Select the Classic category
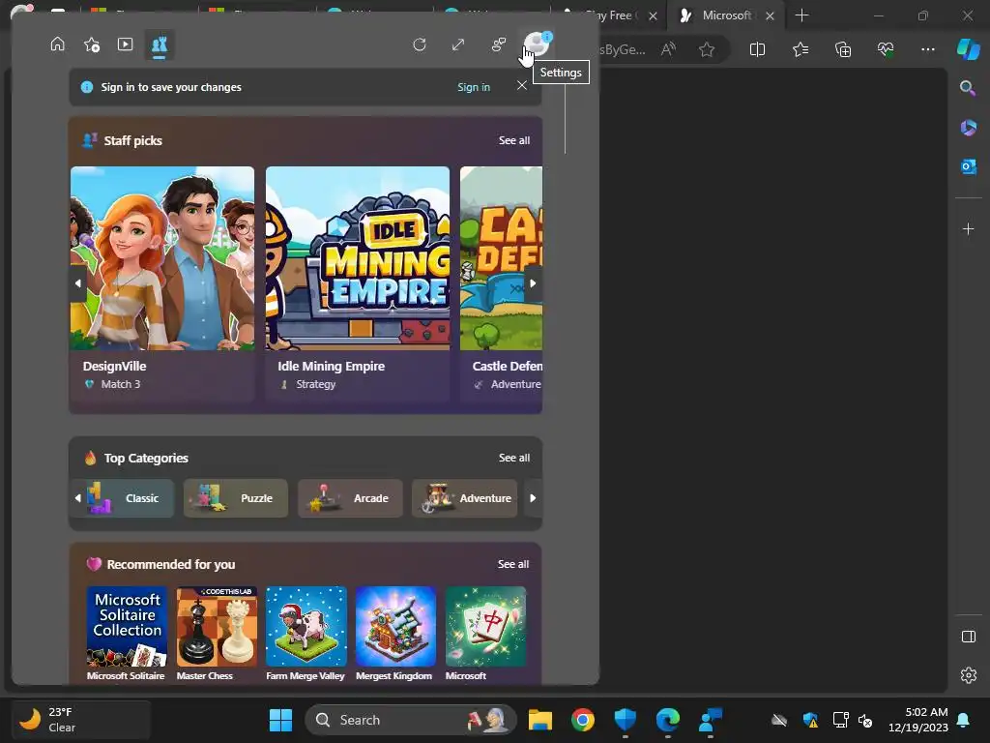 point(129,498)
